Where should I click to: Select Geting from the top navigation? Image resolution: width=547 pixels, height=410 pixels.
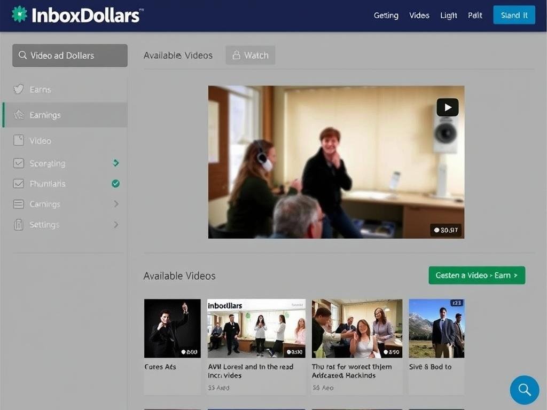(x=386, y=15)
